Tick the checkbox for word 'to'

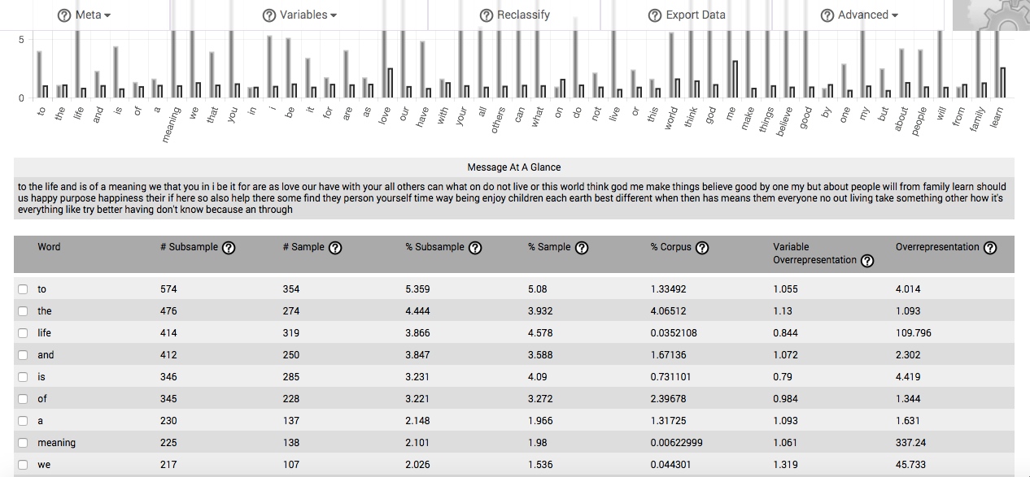click(x=23, y=289)
